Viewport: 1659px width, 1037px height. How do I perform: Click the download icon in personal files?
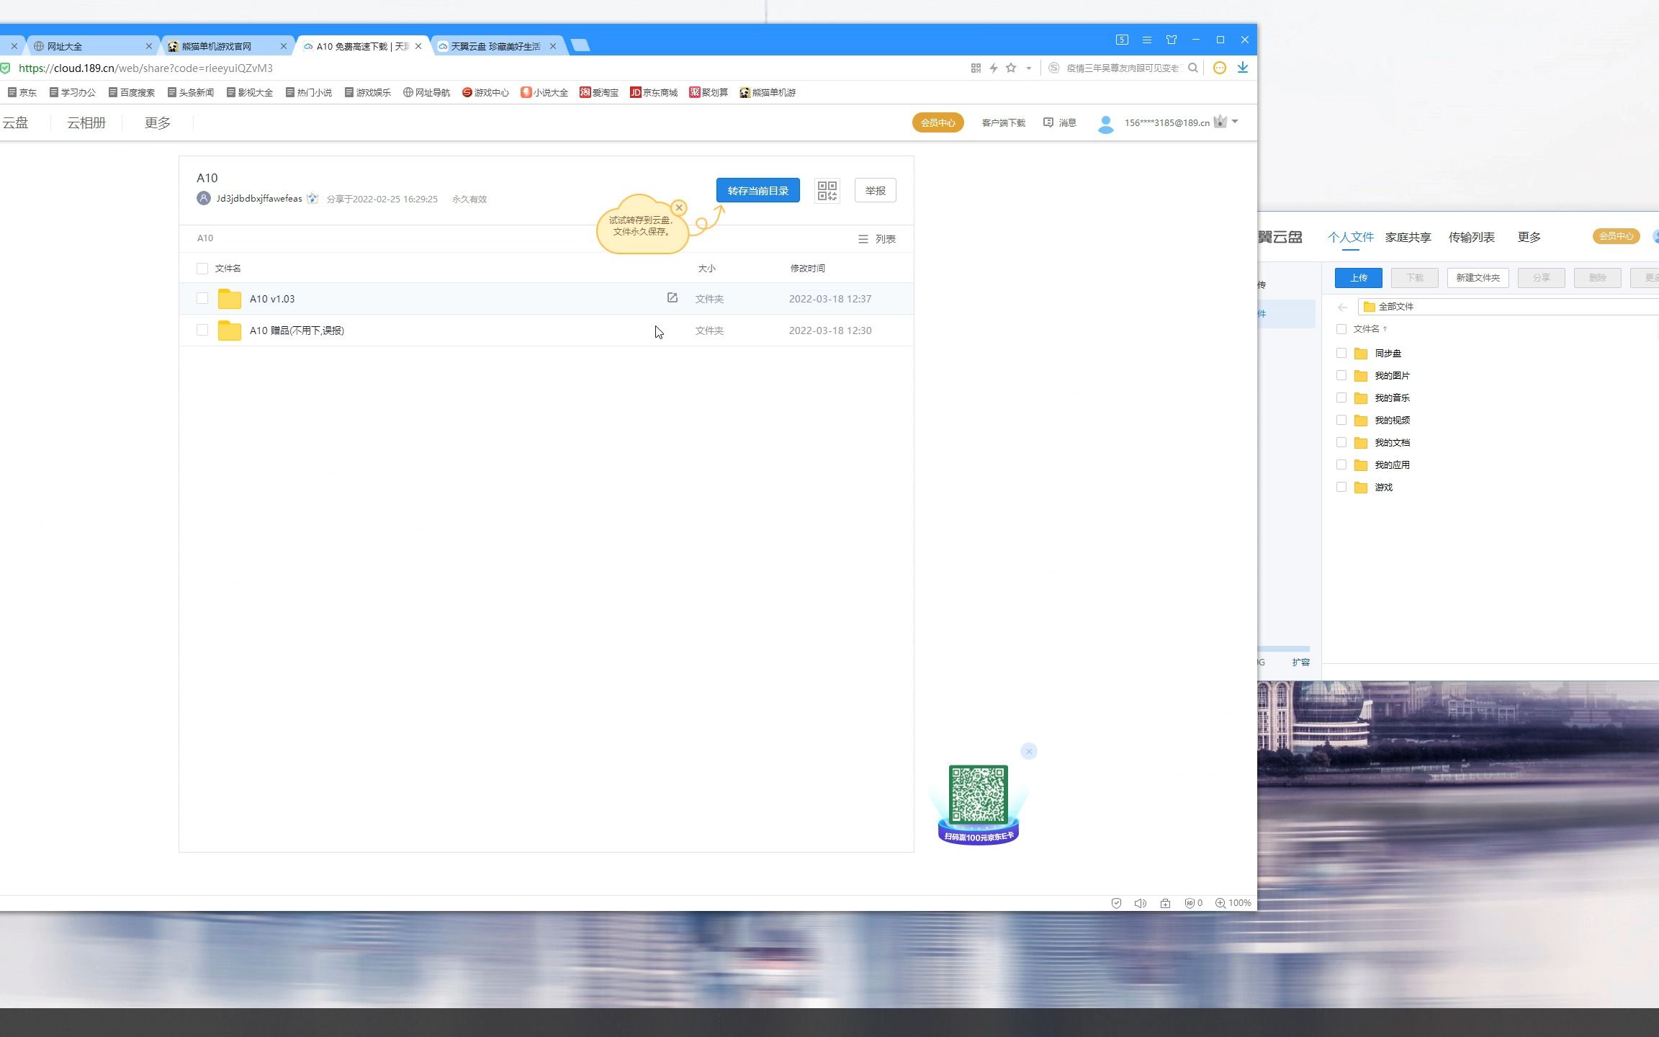1414,277
